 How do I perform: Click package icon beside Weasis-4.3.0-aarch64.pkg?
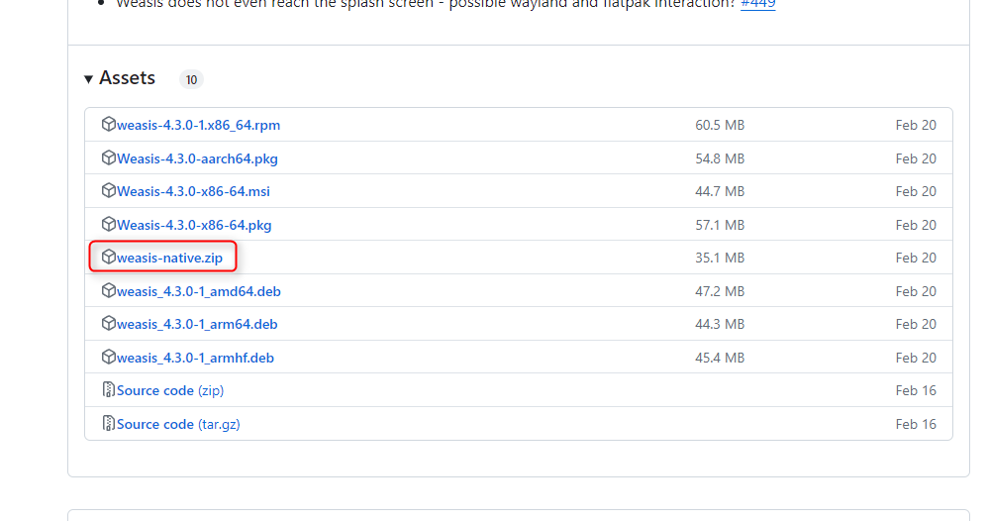point(108,157)
